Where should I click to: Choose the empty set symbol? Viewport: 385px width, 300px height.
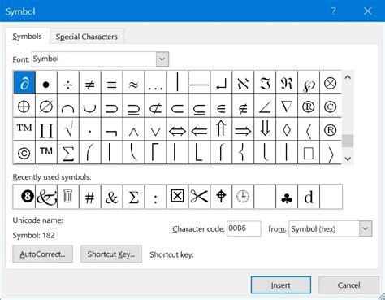click(46, 106)
